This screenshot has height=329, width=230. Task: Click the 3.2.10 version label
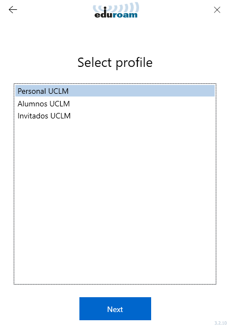221,323
